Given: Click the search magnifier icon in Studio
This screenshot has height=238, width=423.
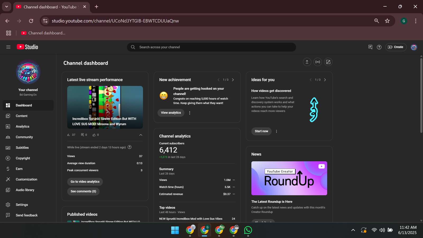Looking at the screenshot, I should coord(133,47).
